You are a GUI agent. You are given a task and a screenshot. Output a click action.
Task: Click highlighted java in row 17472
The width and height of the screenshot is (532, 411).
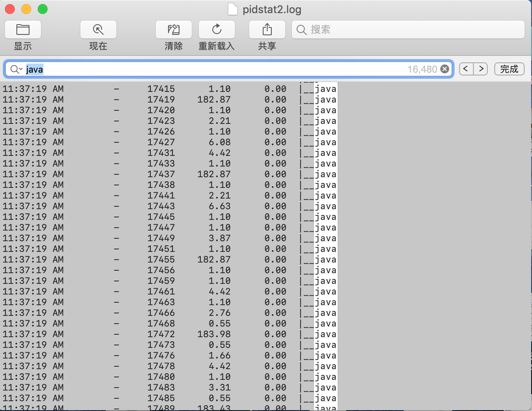(325, 334)
